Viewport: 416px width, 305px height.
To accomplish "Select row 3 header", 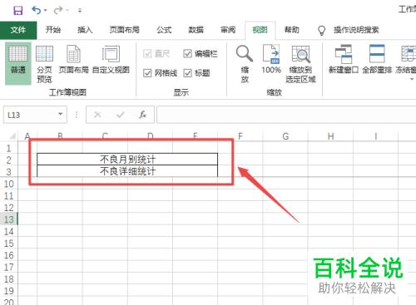I will coord(9,172).
